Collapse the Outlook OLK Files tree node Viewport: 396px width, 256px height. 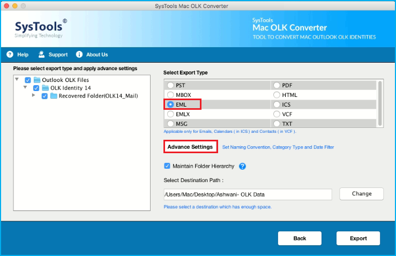tap(17, 79)
